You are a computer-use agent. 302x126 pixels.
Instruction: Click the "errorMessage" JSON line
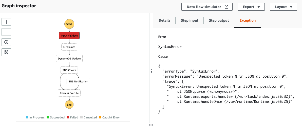click(225, 76)
